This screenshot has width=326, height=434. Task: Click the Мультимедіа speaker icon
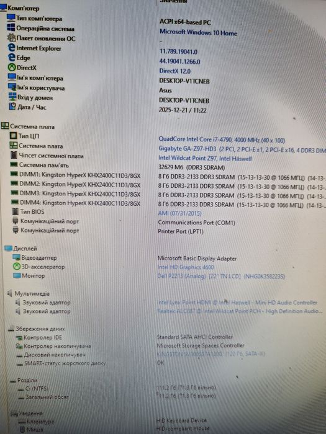point(10,293)
